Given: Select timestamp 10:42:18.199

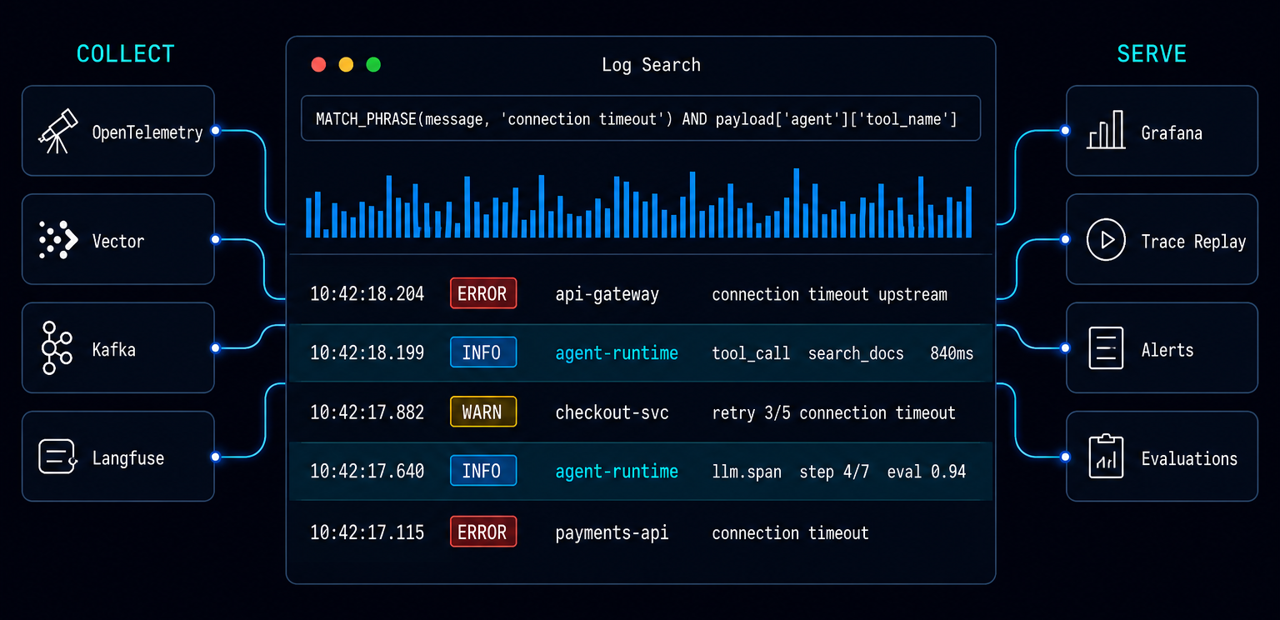Looking at the screenshot, I should click(367, 353).
